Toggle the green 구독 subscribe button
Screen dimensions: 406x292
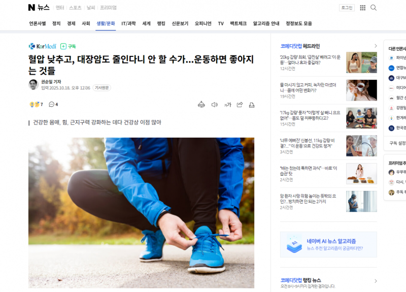68,46
